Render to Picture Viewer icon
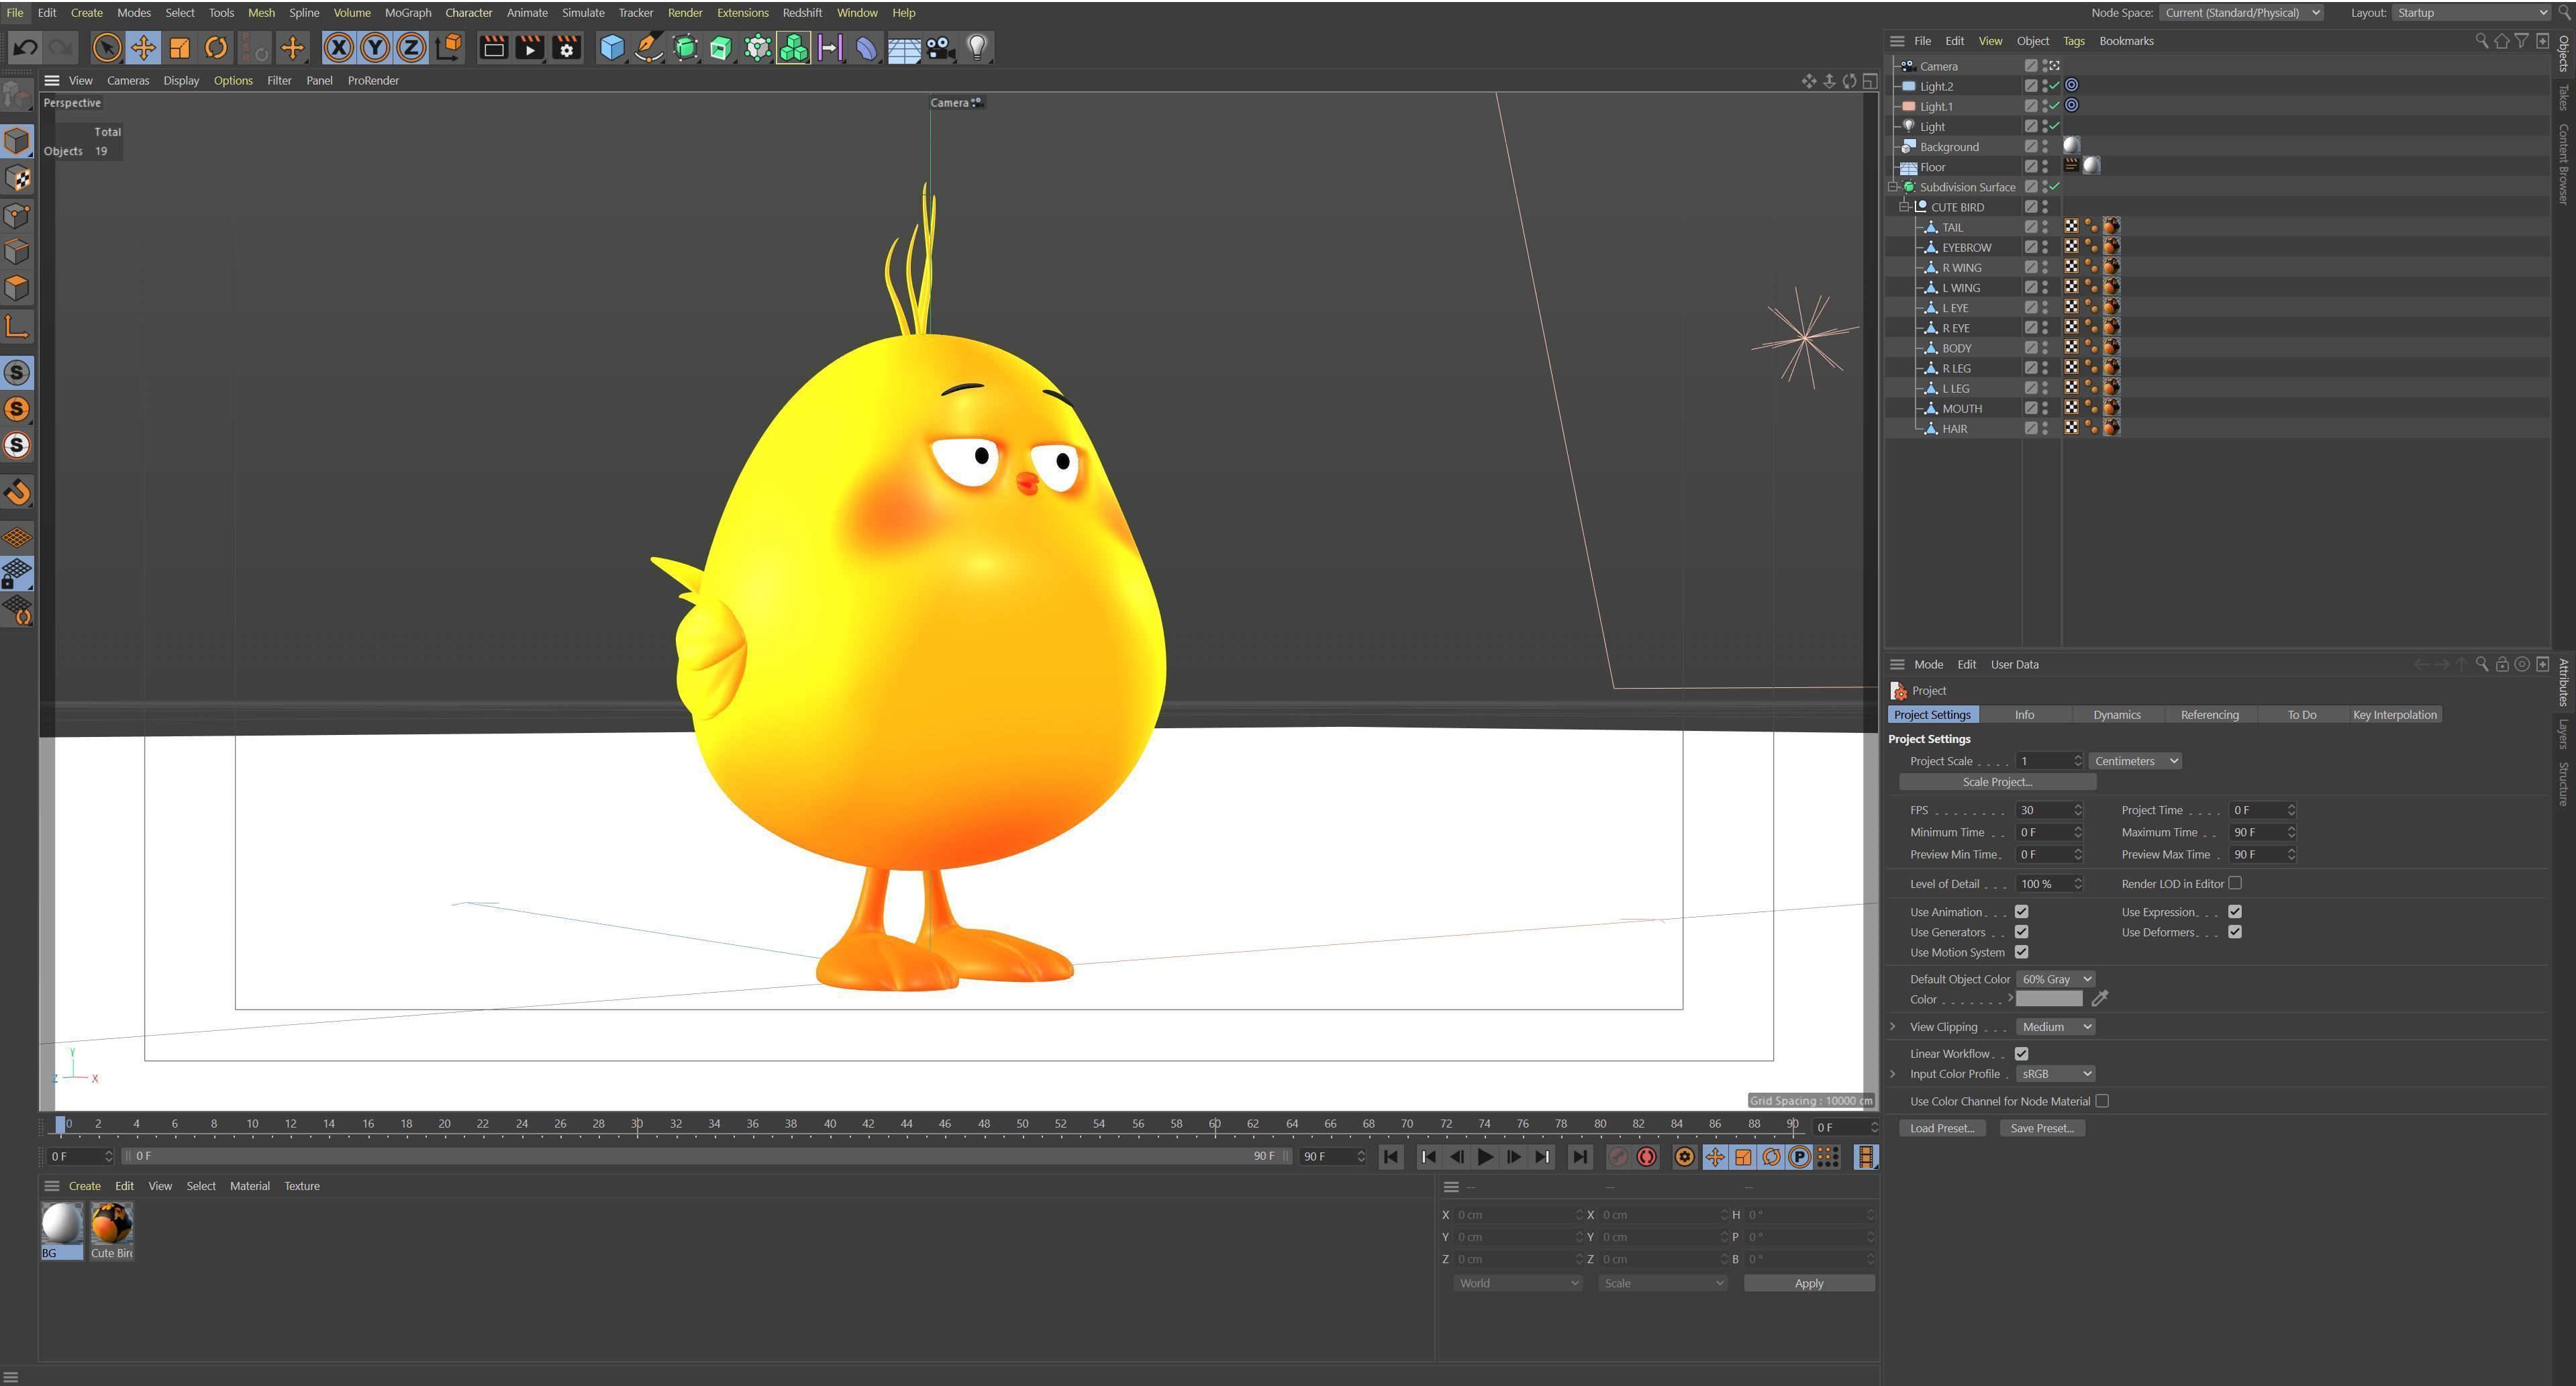The image size is (2576, 1386). click(529, 47)
